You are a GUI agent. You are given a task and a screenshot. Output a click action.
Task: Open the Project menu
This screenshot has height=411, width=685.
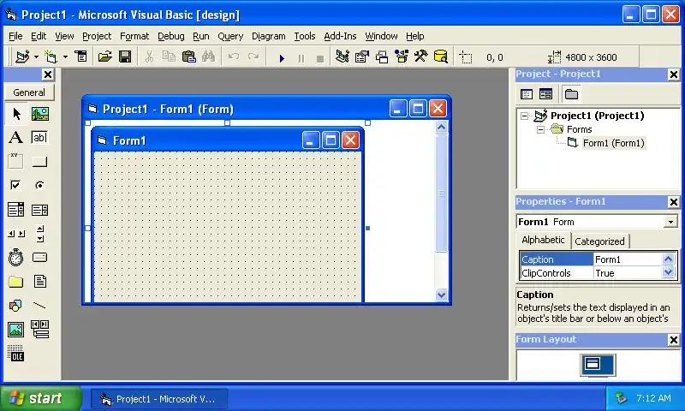click(x=97, y=36)
